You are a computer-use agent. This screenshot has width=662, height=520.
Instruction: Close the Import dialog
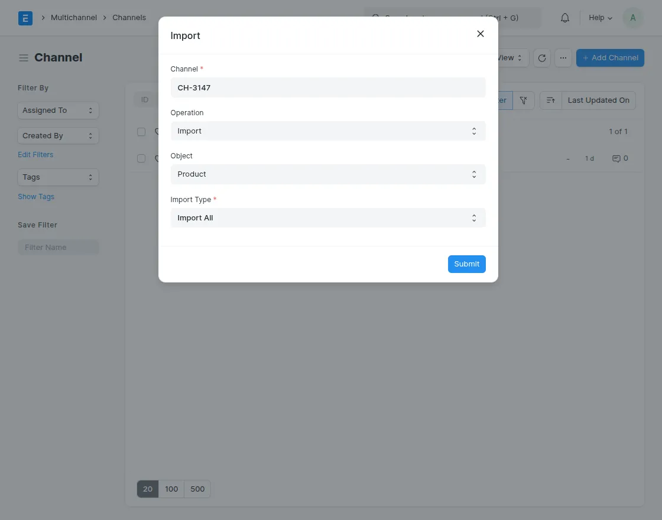[x=480, y=34]
